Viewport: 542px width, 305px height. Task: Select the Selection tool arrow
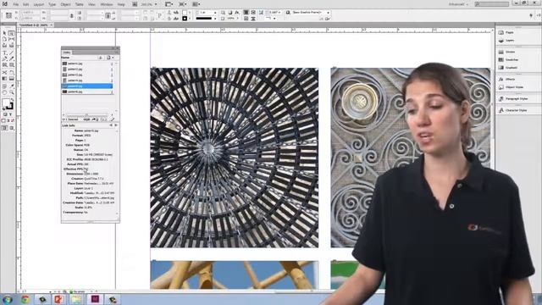4,33
